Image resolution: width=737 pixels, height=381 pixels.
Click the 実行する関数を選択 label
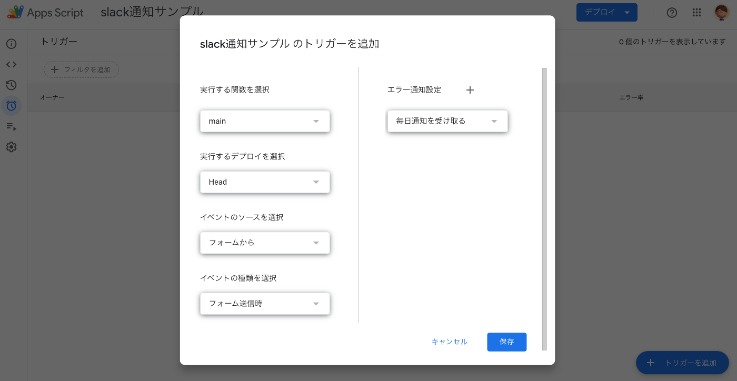235,90
